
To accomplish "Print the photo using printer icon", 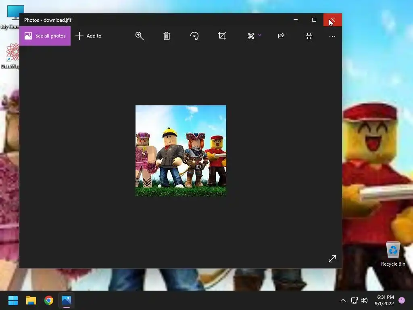I will pyautogui.click(x=309, y=36).
